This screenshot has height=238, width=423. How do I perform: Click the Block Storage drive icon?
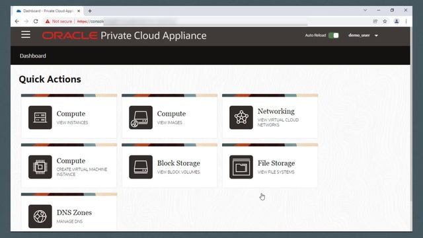coord(141,167)
